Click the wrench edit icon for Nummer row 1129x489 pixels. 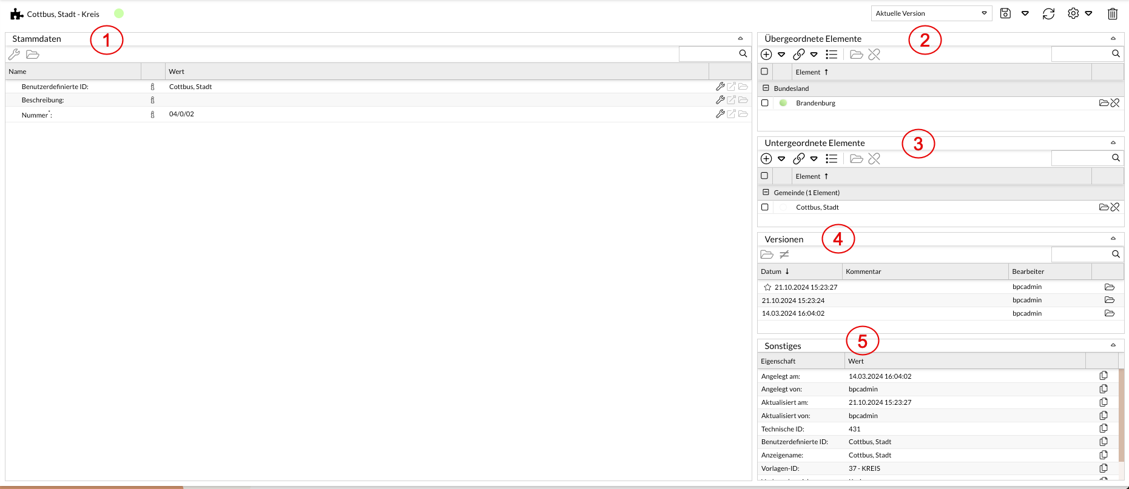(720, 114)
